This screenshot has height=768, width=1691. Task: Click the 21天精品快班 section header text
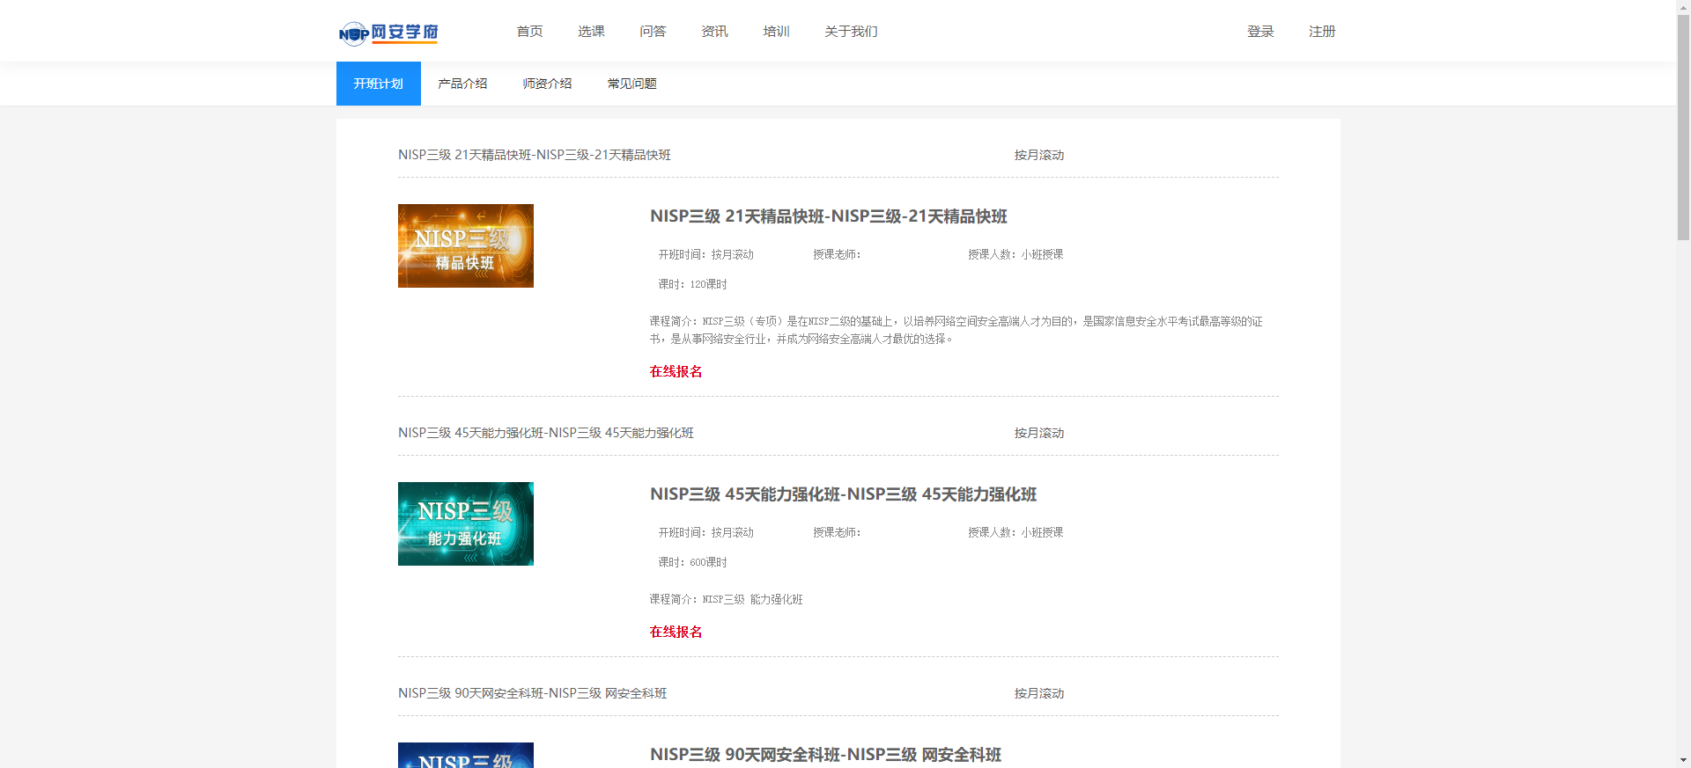pyautogui.click(x=535, y=155)
